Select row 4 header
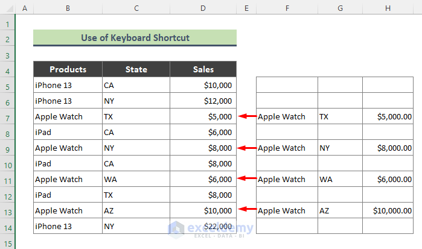422x249 pixels. [7, 69]
